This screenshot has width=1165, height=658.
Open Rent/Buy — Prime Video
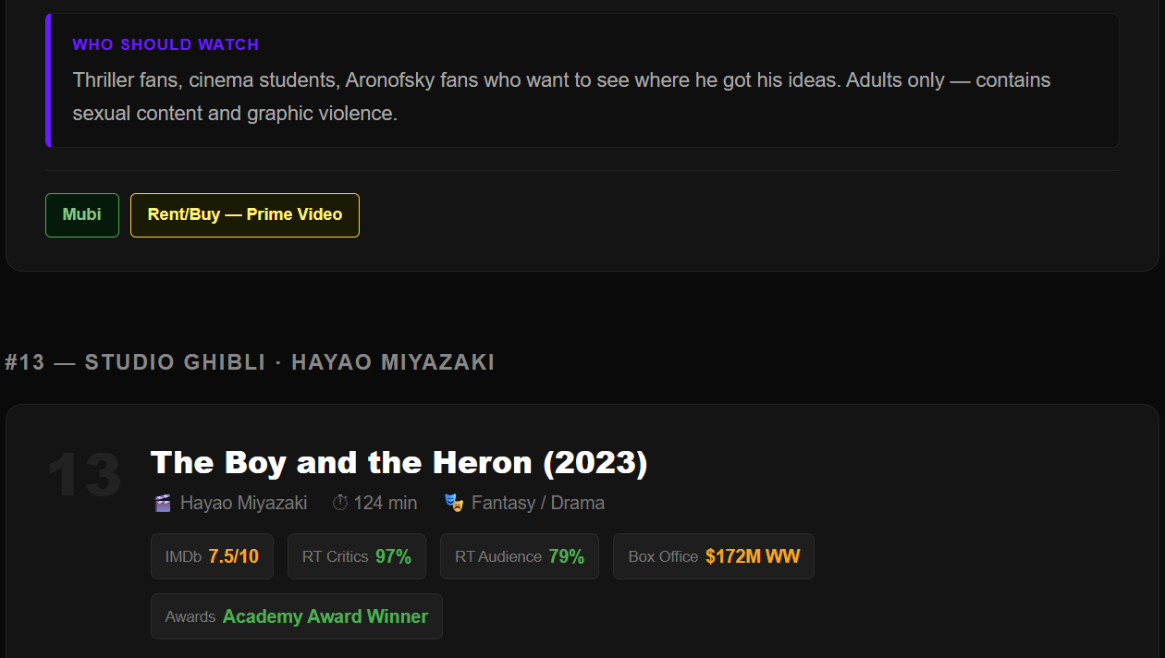244,214
